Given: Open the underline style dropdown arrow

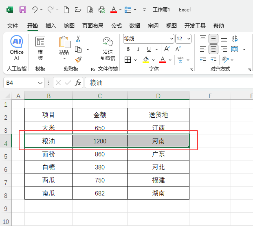Looking at the screenshot, I should pyautogui.click(x=156, y=49).
